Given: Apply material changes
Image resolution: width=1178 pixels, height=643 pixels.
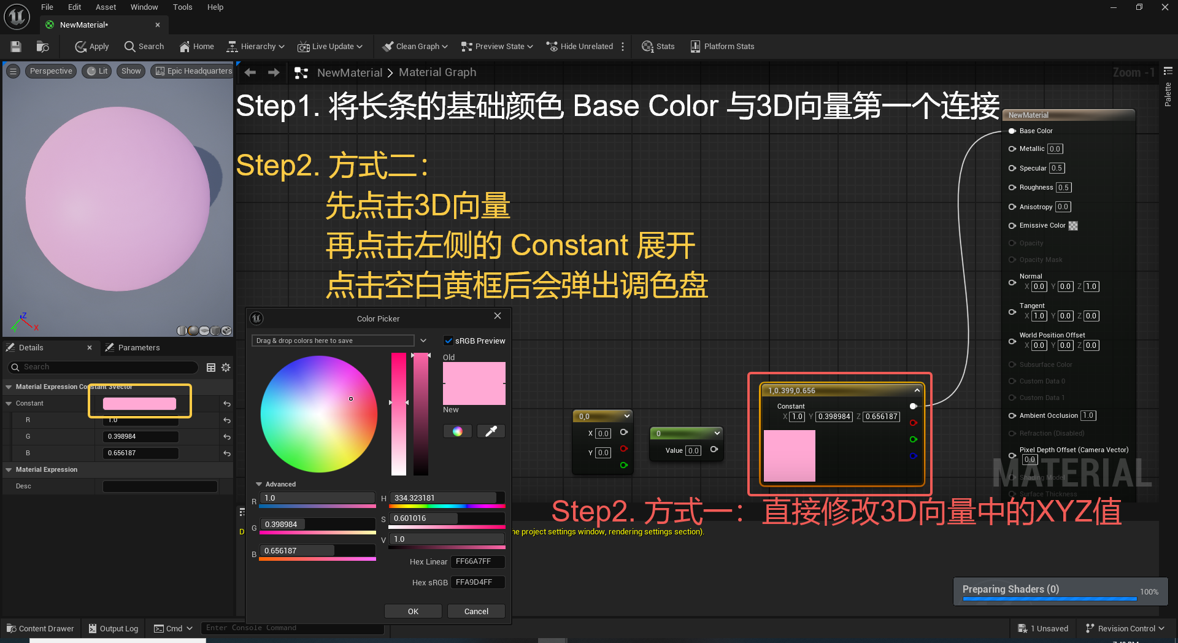Looking at the screenshot, I should coord(91,47).
